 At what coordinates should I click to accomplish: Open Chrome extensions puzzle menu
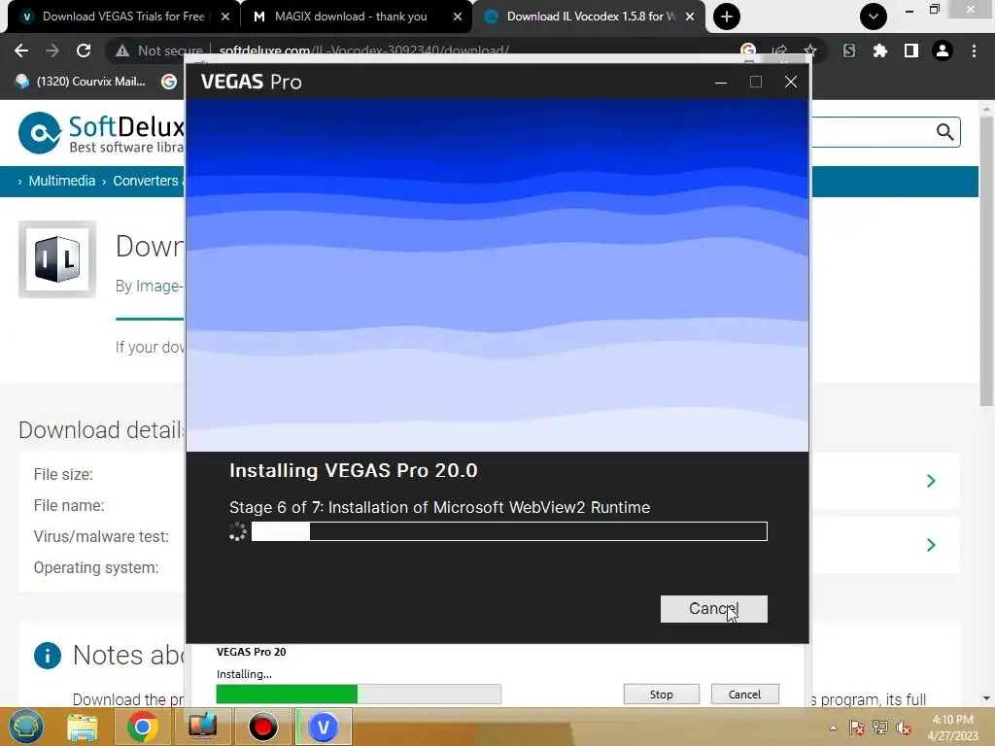coord(879,51)
